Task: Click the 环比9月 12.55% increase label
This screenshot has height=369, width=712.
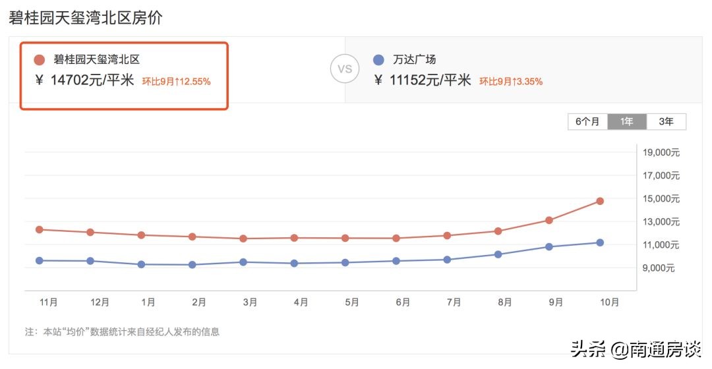Action: pyautogui.click(x=176, y=82)
